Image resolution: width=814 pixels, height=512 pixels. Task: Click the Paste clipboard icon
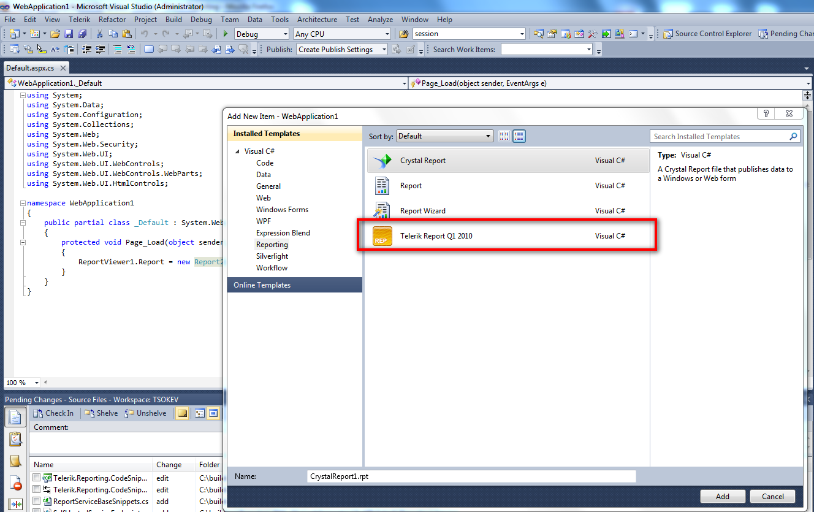coord(127,34)
